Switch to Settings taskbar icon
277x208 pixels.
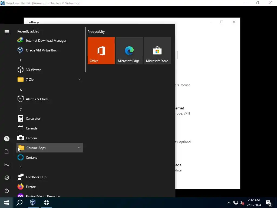click(x=47, y=203)
